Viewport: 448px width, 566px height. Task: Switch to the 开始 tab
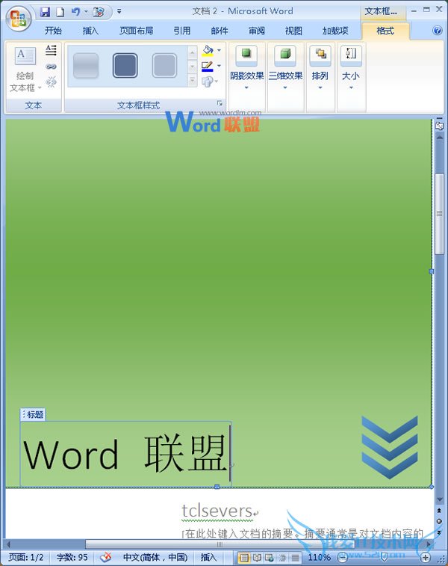pyautogui.click(x=53, y=31)
